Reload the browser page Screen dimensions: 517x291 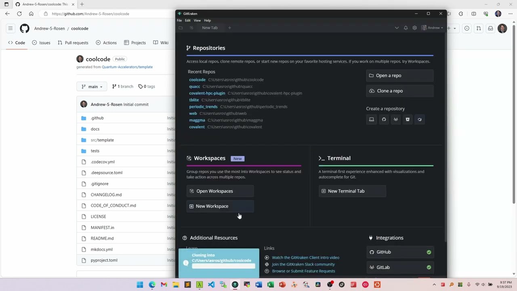(19, 14)
